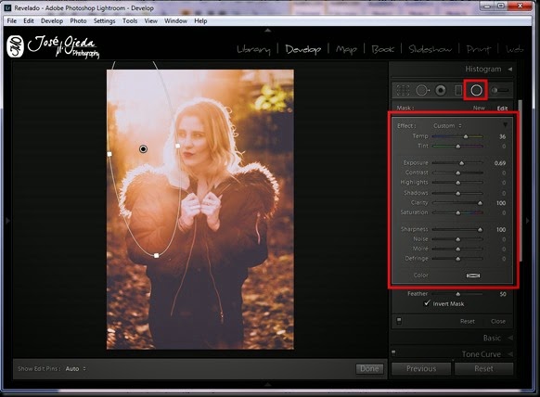Image resolution: width=540 pixels, height=397 pixels.
Task: Open the Show Edit Pins Auto dropdown
Action: tap(76, 369)
